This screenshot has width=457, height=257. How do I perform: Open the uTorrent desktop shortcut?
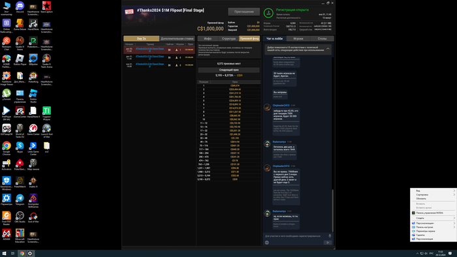[7, 95]
